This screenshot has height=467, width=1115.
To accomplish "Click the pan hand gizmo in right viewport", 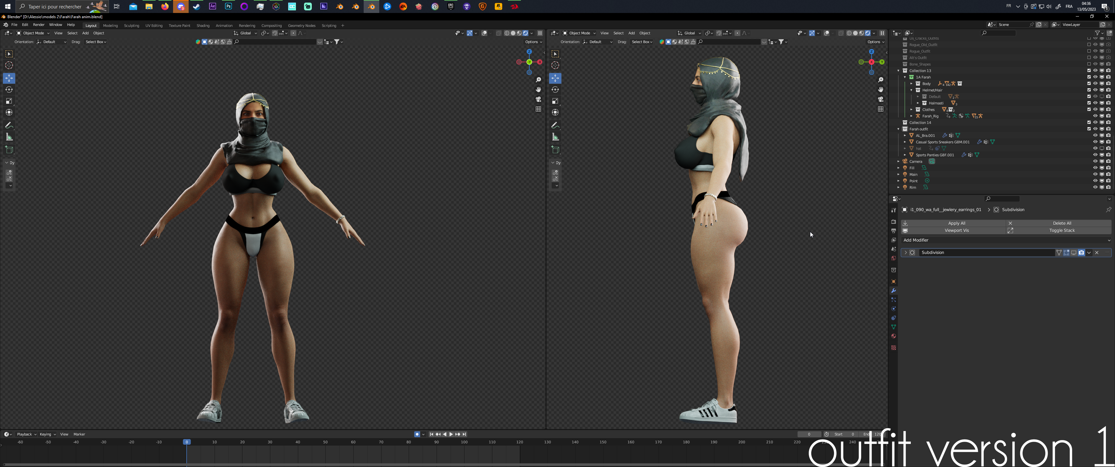I will coord(880,90).
